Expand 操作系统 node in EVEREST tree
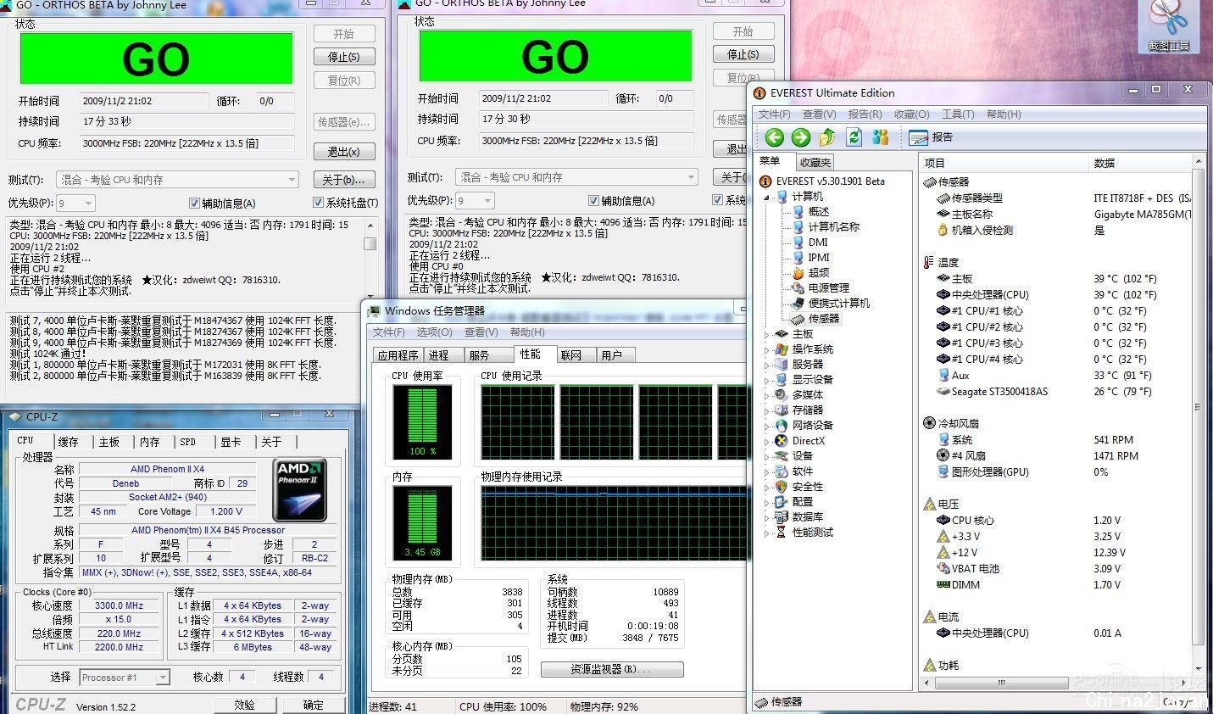 (767, 349)
